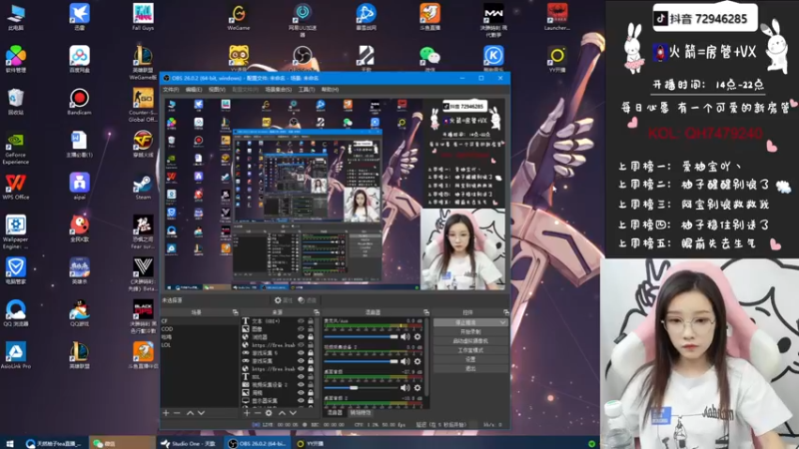Screen dimensions: 799x449
Task: Toggle visibility of 显示器采集 source
Action: tap(301, 401)
